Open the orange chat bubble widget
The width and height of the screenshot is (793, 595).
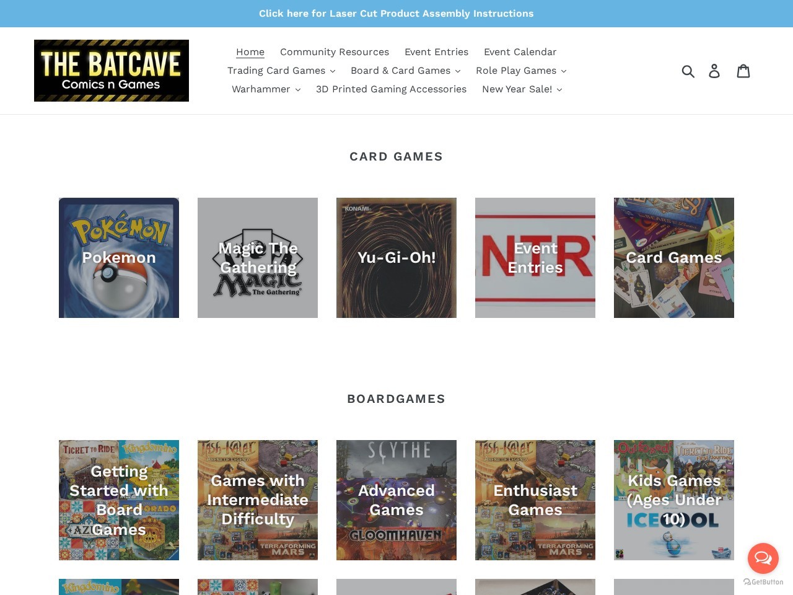763,558
